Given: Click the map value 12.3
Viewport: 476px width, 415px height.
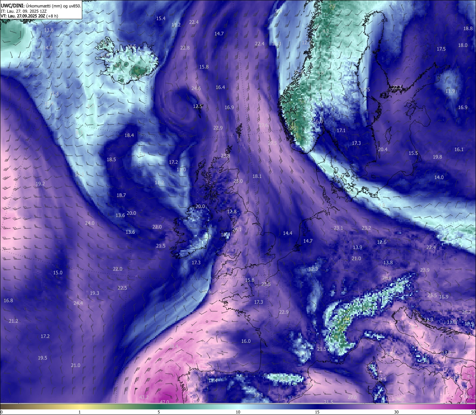Looking at the screenshot, I should (x=313, y=269).
